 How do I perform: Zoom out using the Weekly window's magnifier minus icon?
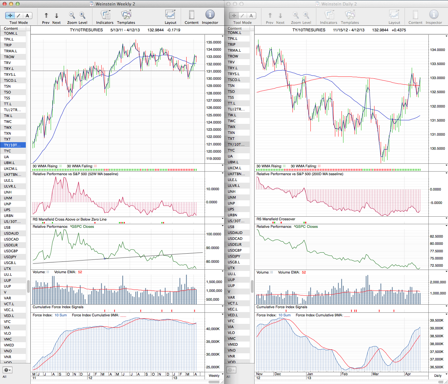point(72,15)
